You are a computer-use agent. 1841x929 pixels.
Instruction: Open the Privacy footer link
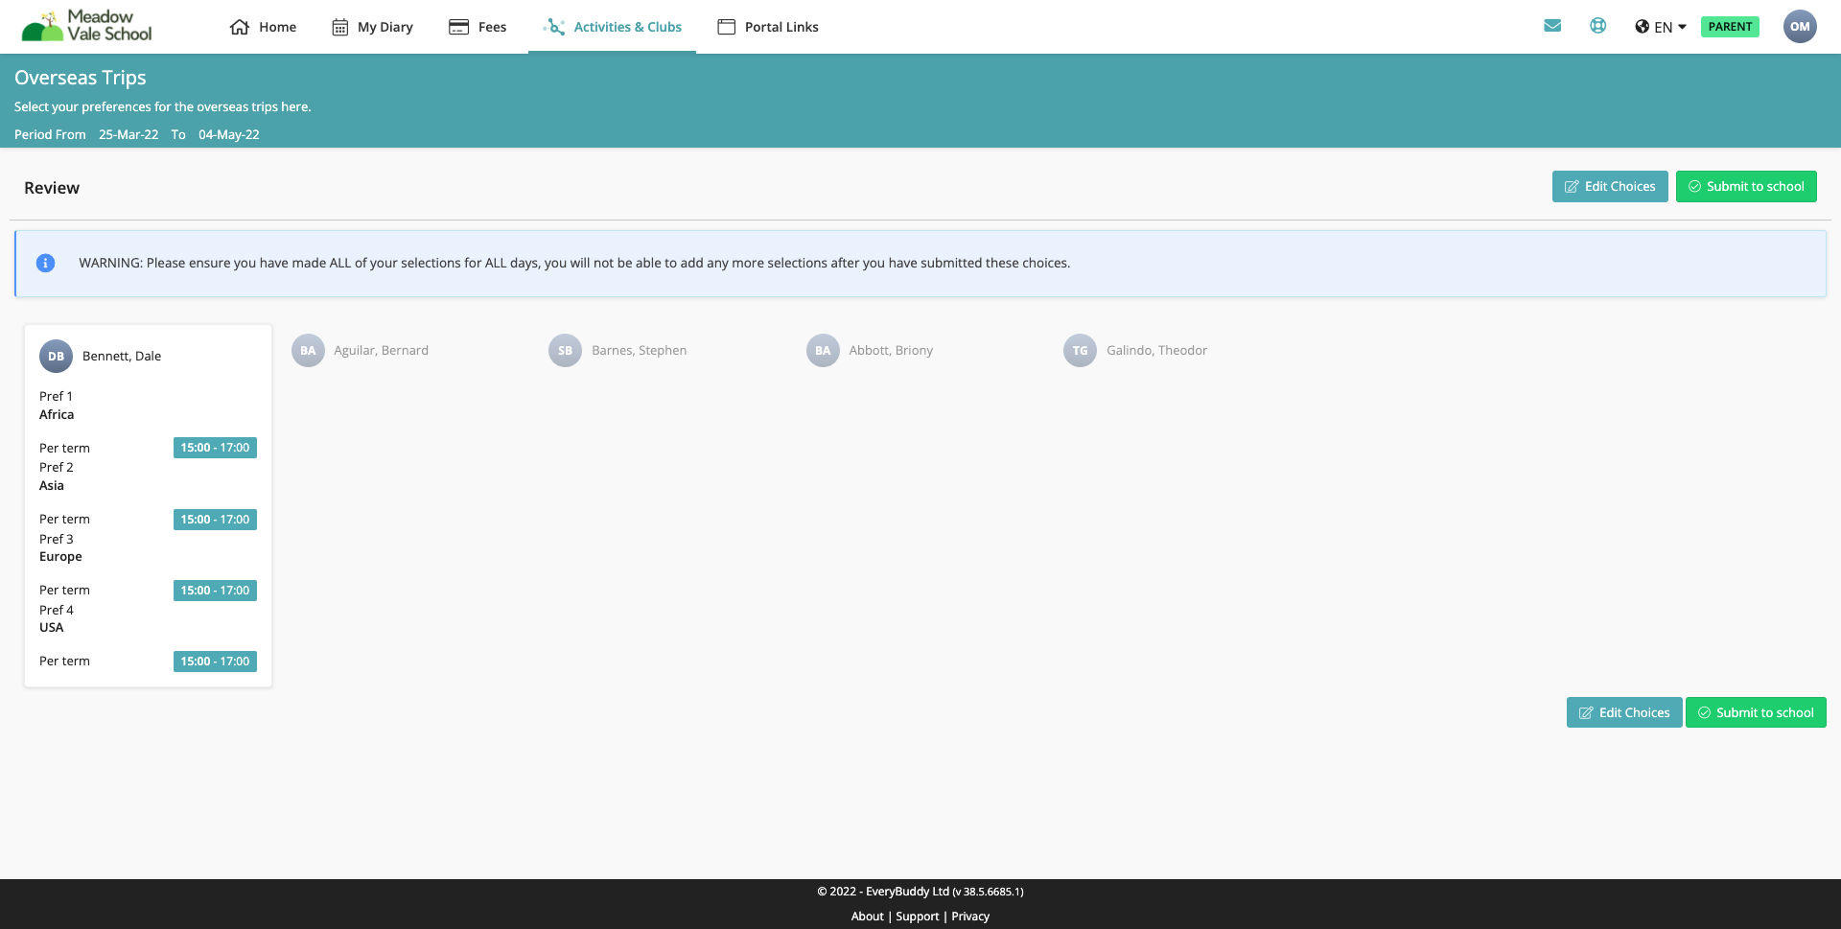pos(970,916)
